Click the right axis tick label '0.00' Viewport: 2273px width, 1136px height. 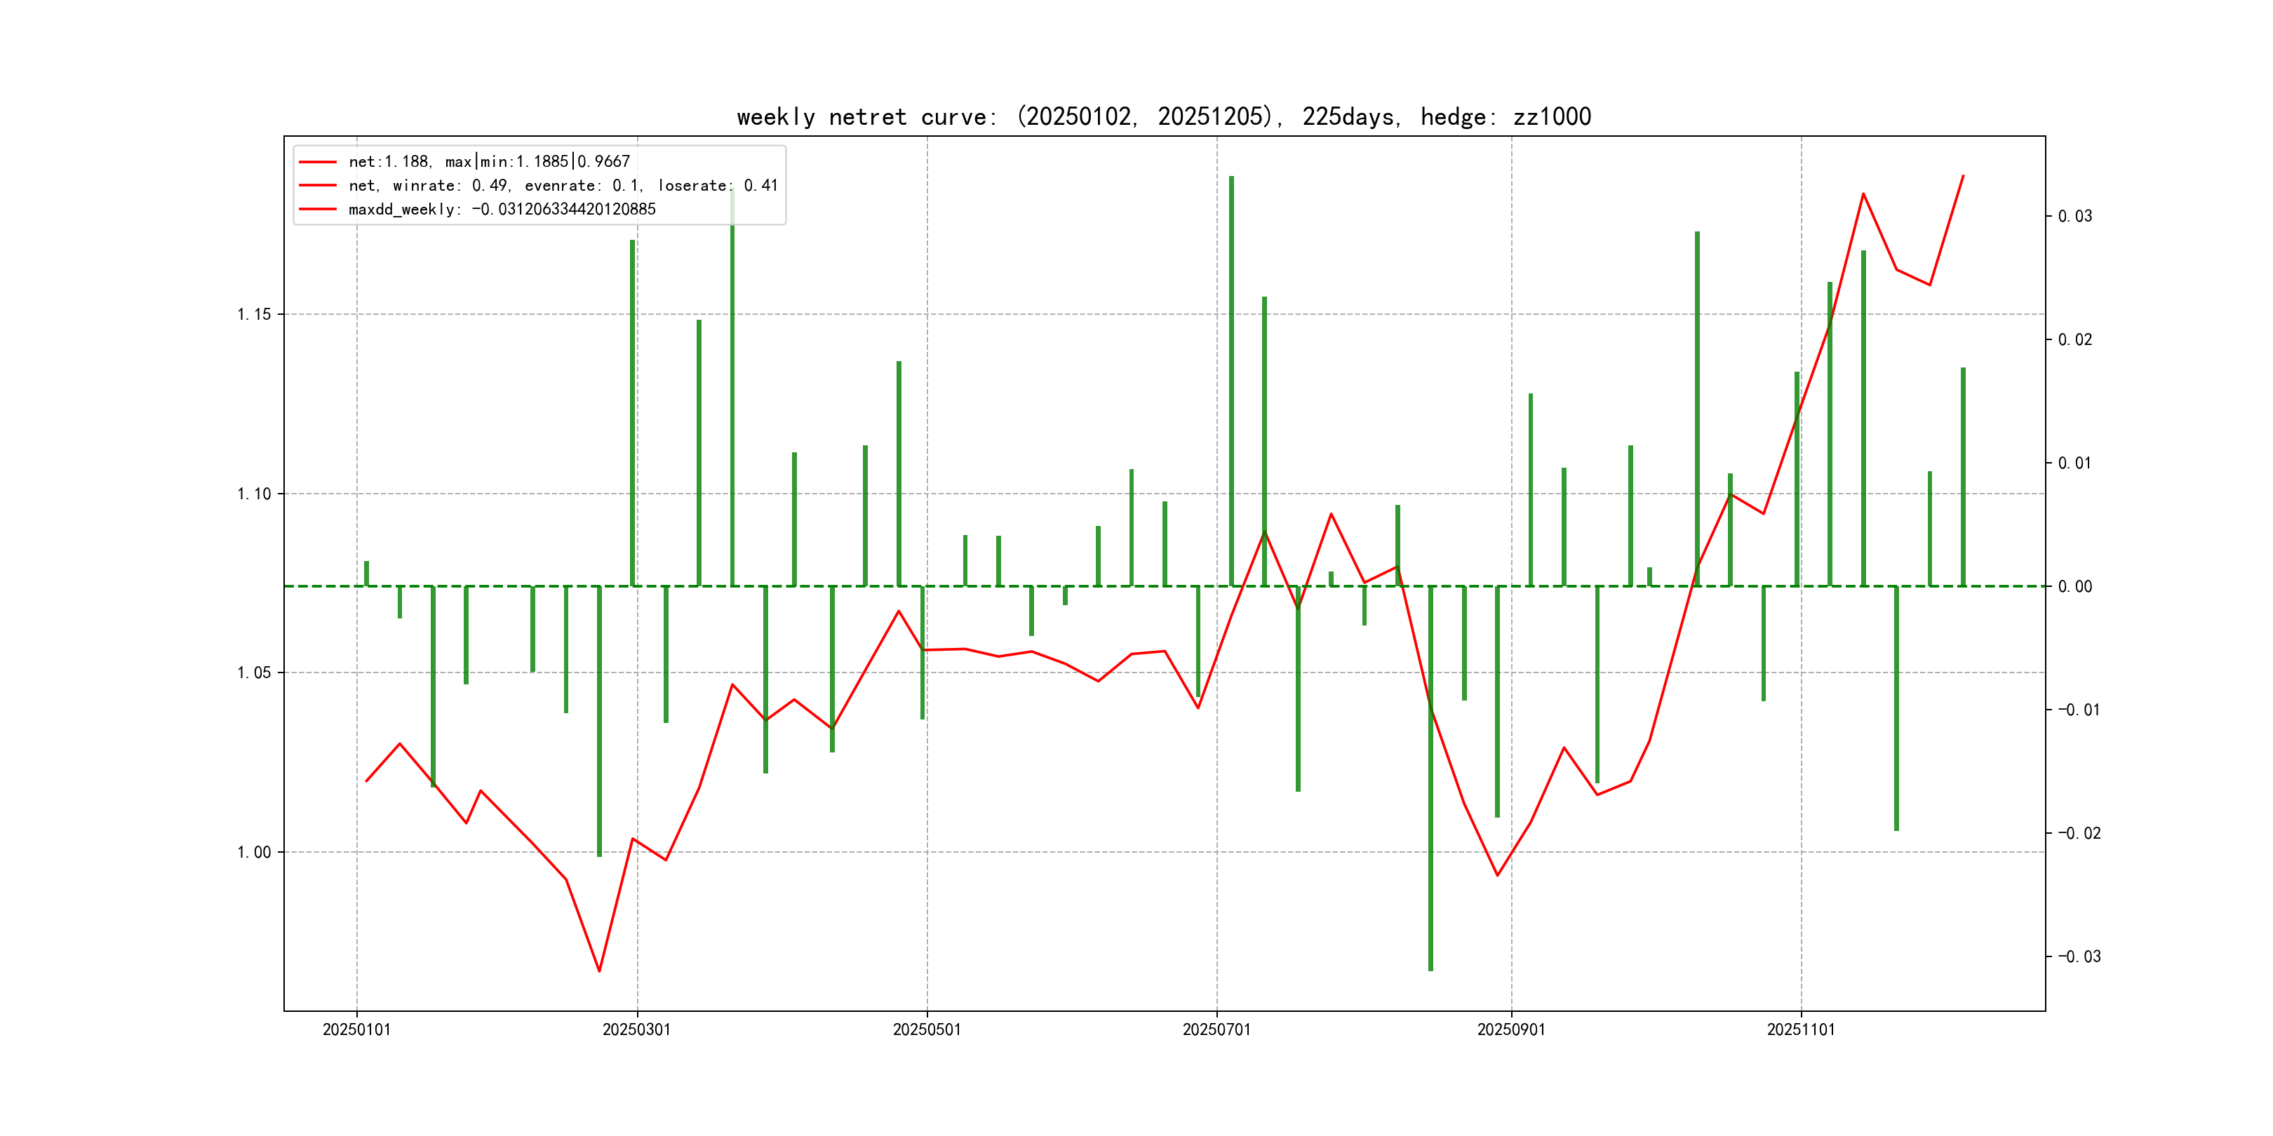2074,586
